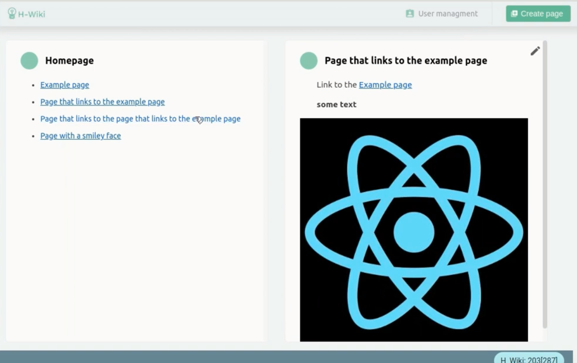Screen dimensions: 577x363
Task: Open the Example page link in Homepage list
Action: click(65, 85)
